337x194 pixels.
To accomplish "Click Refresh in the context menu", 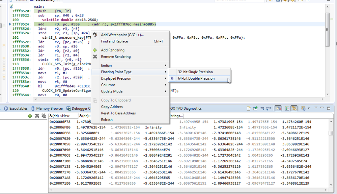I will [x=131, y=119].
